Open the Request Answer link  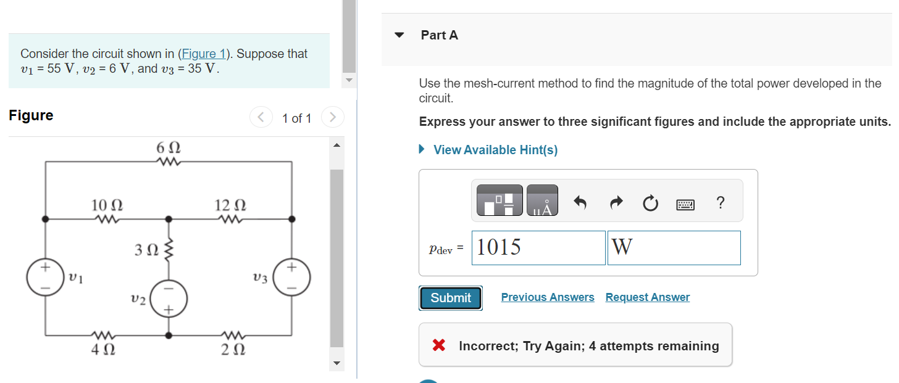tap(647, 297)
